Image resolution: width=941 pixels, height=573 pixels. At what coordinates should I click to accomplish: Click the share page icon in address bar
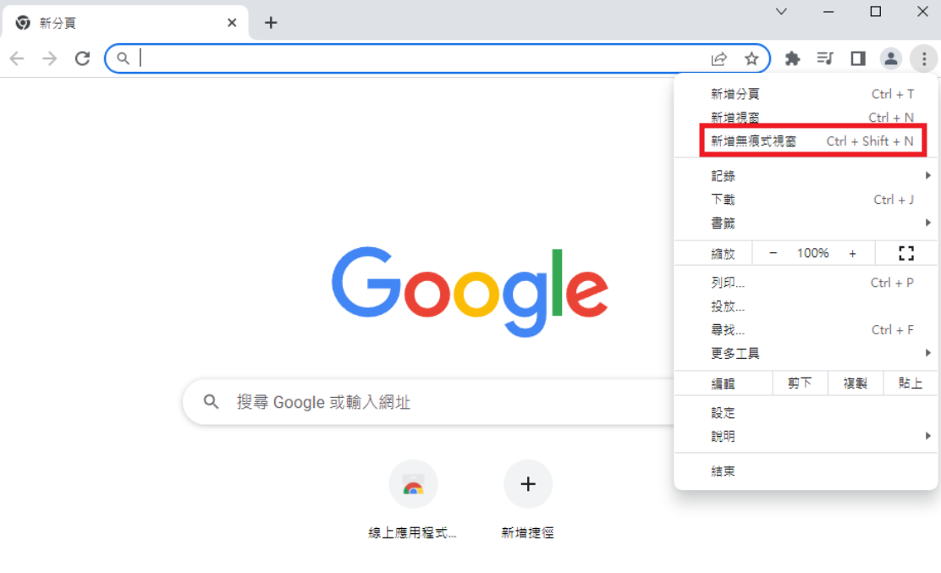(719, 58)
